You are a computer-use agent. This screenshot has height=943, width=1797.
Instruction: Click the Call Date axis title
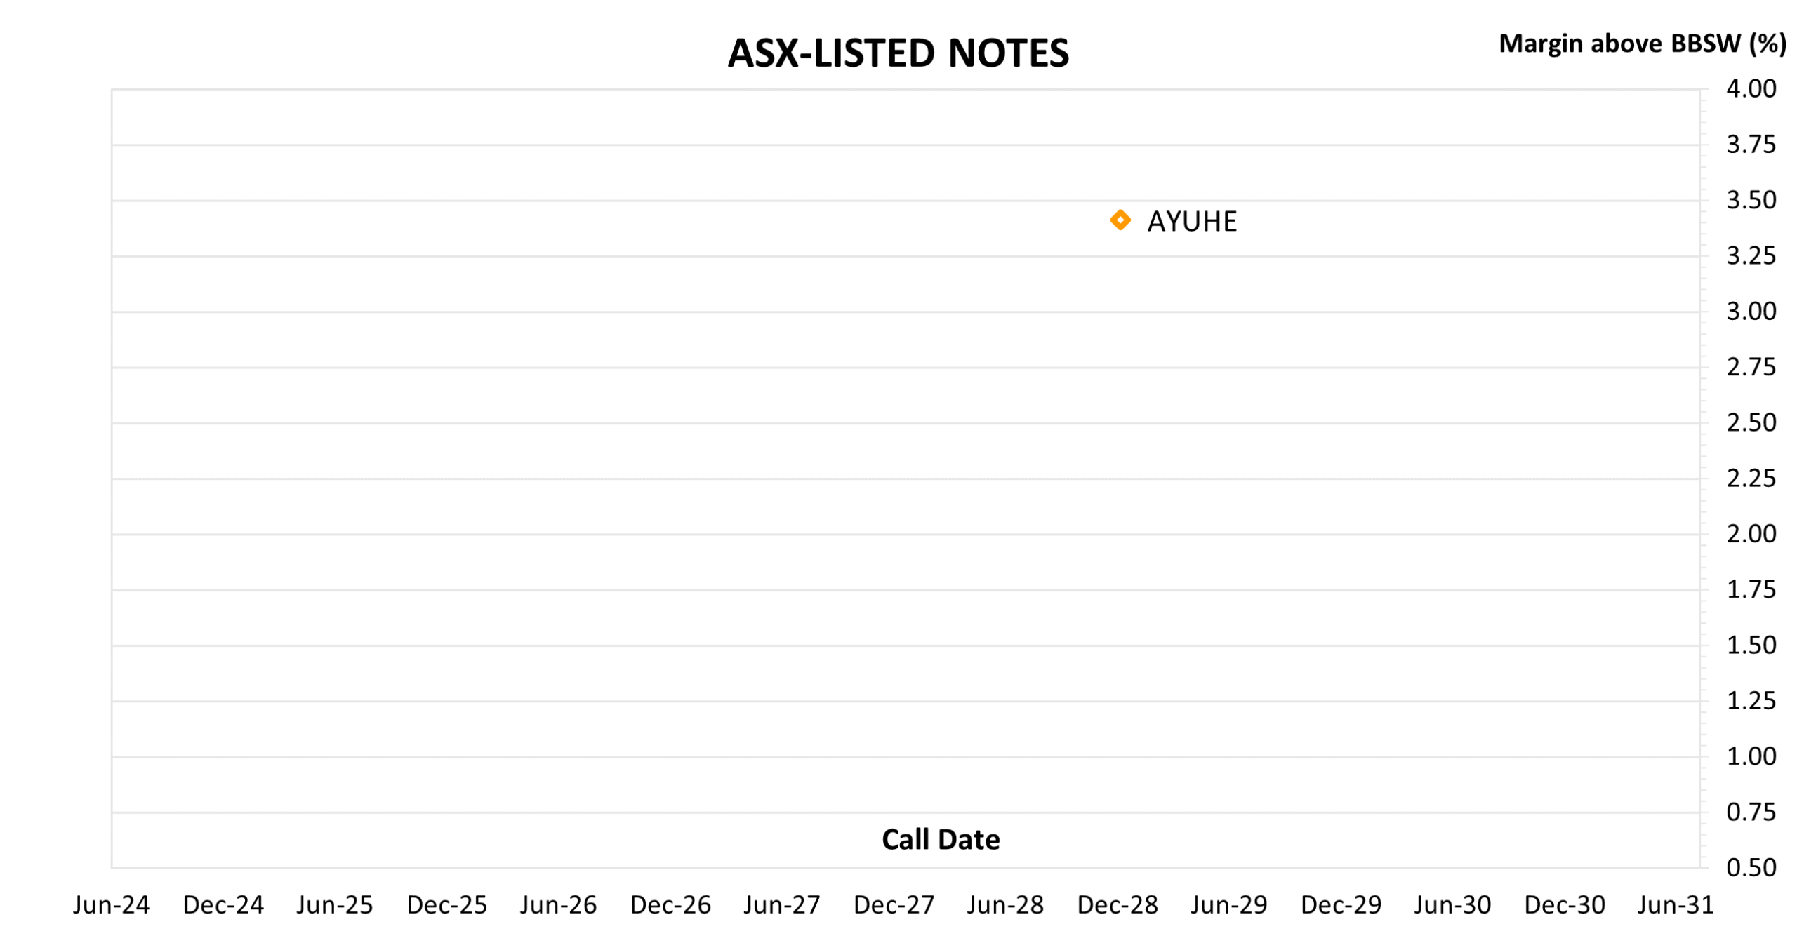pos(941,839)
